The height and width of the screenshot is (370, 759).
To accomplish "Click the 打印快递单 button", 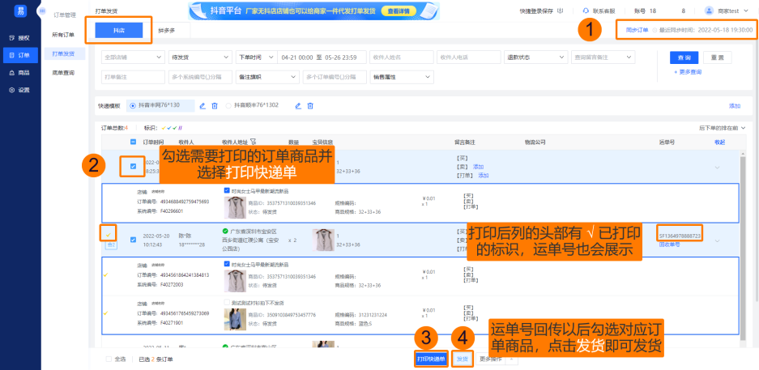I will (430, 359).
